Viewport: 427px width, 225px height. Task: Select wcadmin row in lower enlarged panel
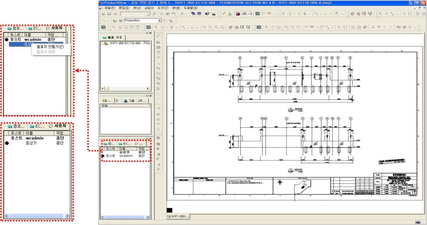tap(37, 138)
